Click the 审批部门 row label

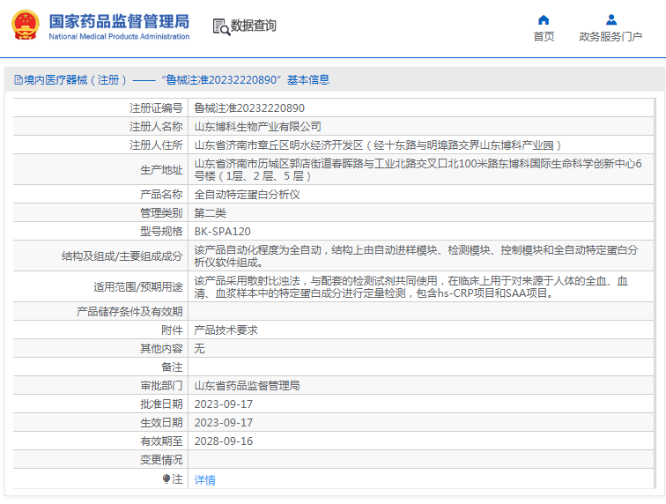click(161, 385)
